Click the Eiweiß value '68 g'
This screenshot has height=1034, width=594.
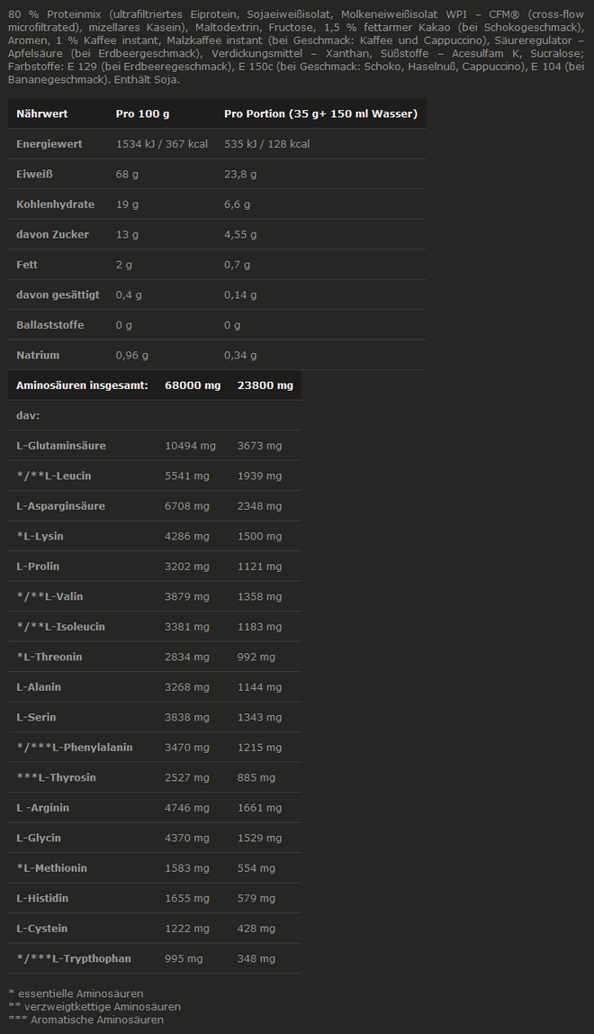(x=127, y=174)
